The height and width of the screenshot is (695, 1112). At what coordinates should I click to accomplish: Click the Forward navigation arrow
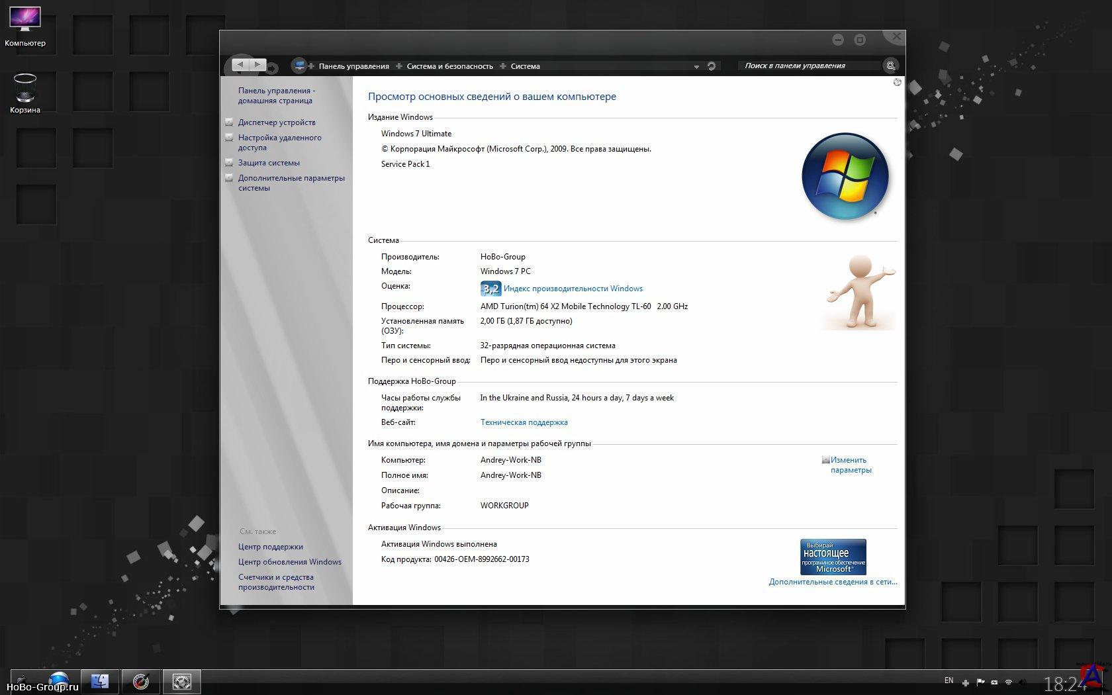tap(257, 65)
